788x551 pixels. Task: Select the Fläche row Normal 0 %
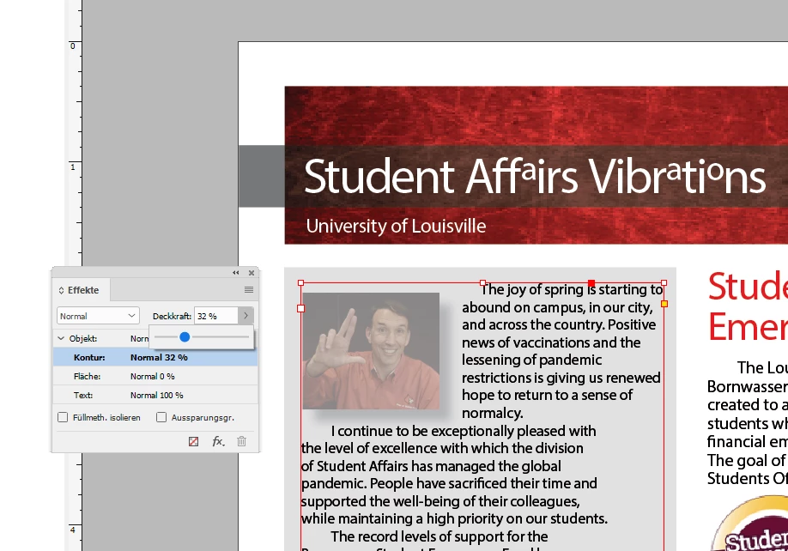pos(155,376)
